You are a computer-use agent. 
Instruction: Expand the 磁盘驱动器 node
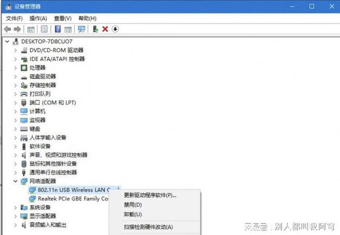pos(15,76)
